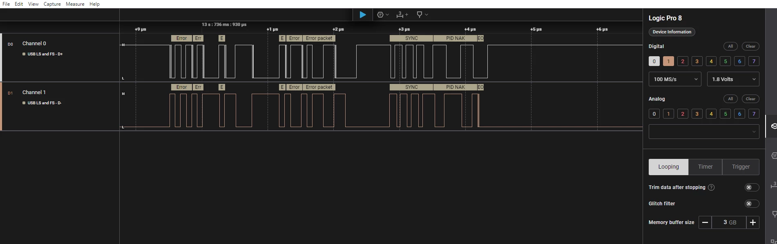Screen dimensions: 777x244
Task: Enable digital channel 5
Action: click(726, 62)
